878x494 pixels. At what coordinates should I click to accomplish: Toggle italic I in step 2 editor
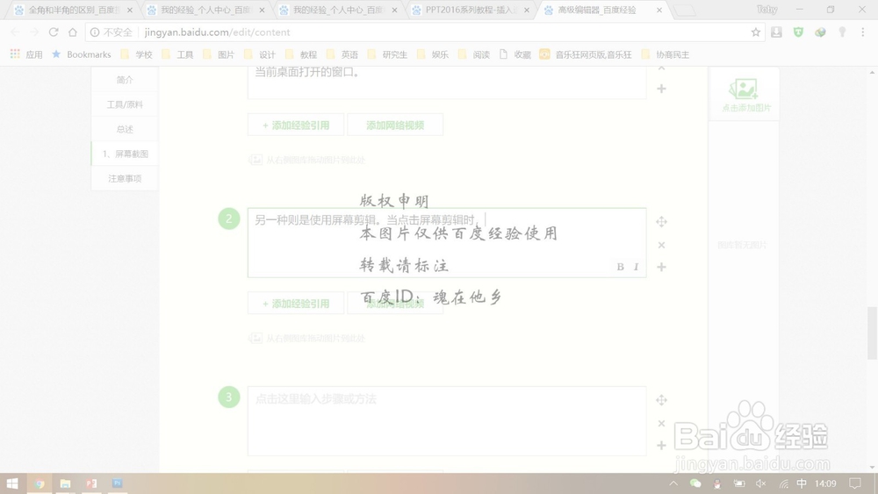636,267
